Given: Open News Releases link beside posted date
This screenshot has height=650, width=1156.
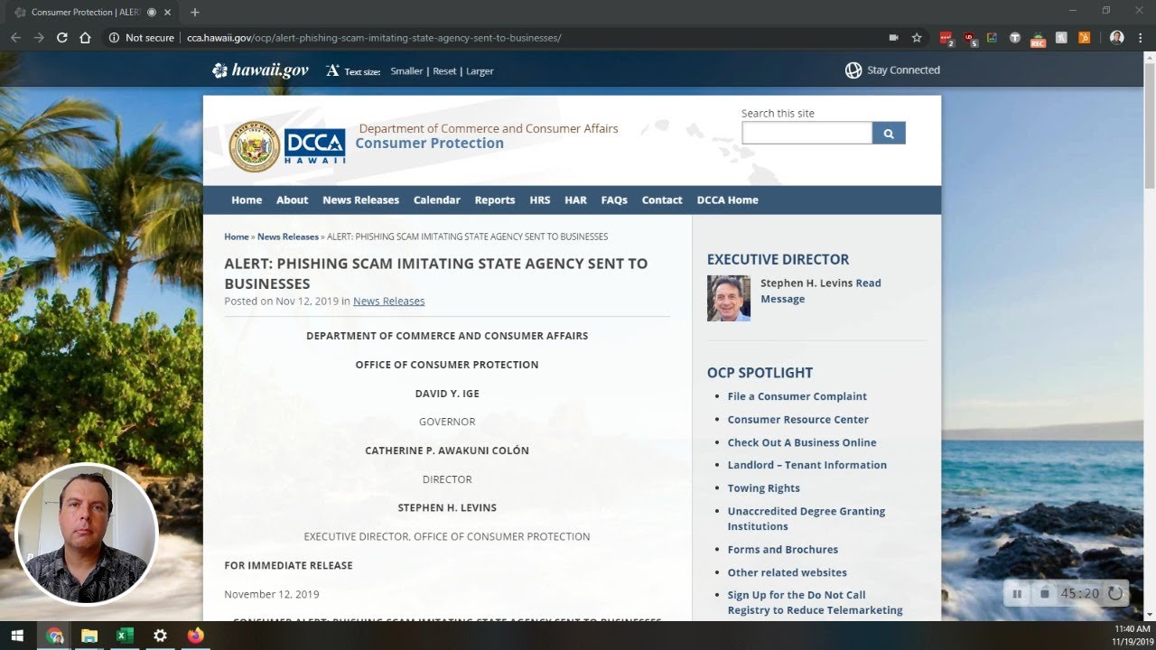Looking at the screenshot, I should [x=388, y=302].
